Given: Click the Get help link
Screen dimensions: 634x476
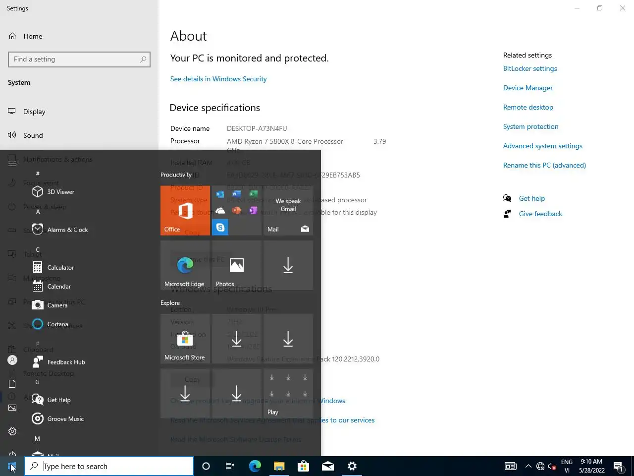Looking at the screenshot, I should 532,198.
